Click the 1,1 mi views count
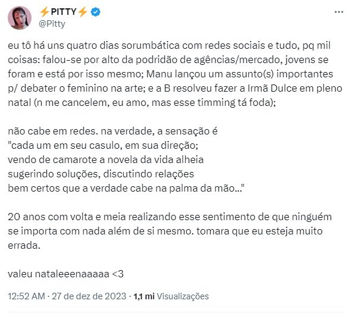The image size is (350, 313). point(144,296)
